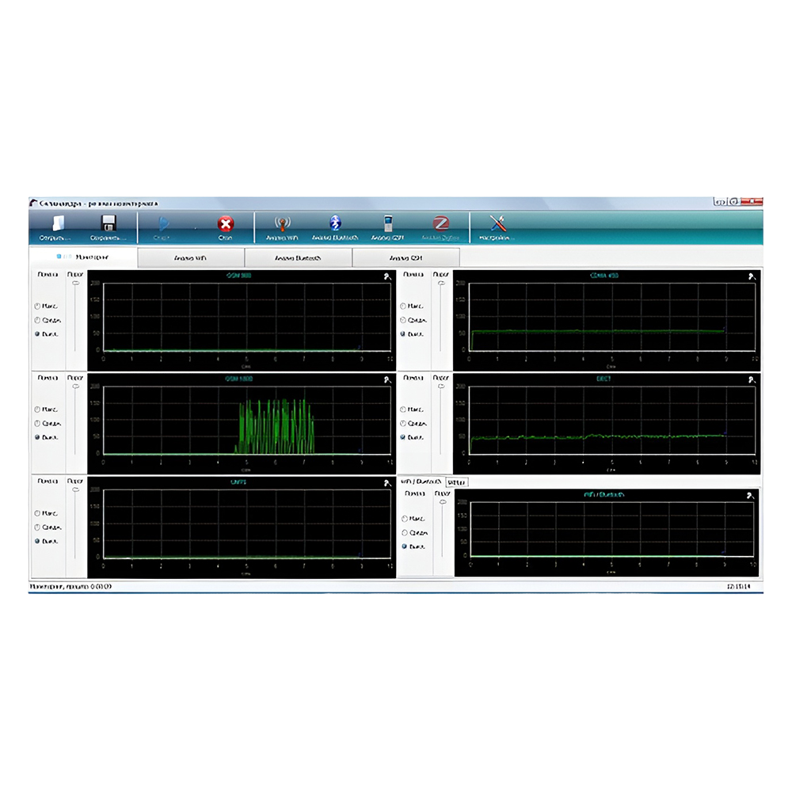This screenshot has width=792, height=792.
Task: Click the greyed-out red Z ZigBee analysis icon
Action: click(x=440, y=223)
